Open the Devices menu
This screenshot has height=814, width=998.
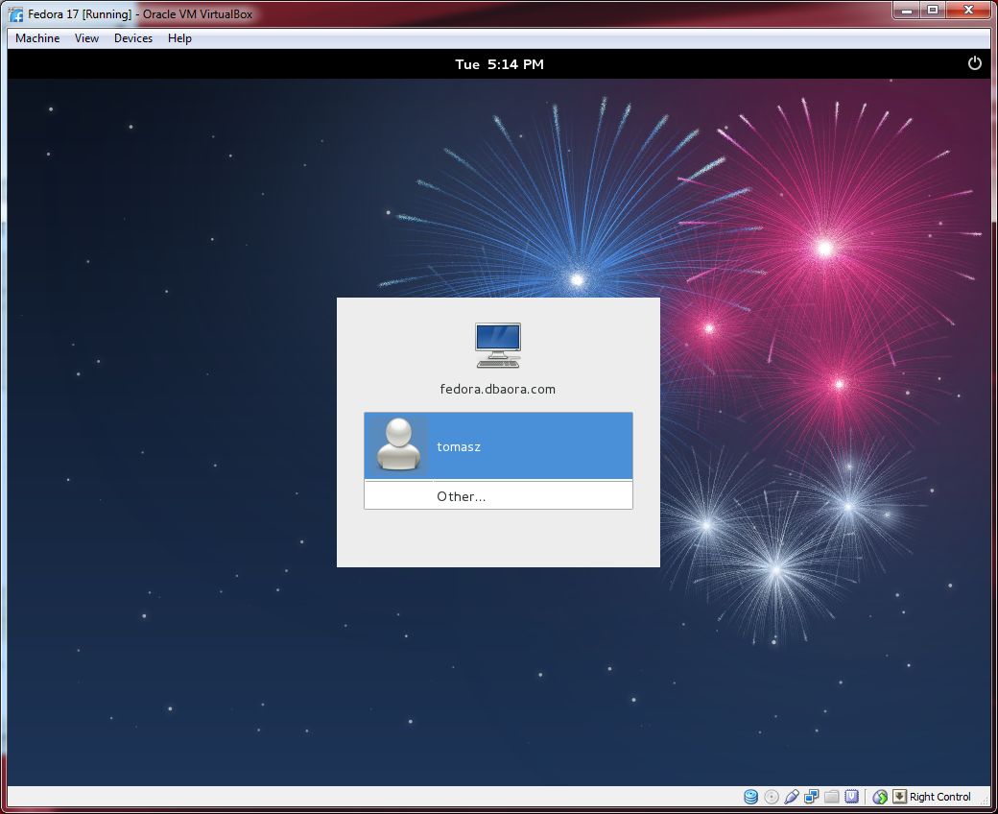[x=133, y=38]
